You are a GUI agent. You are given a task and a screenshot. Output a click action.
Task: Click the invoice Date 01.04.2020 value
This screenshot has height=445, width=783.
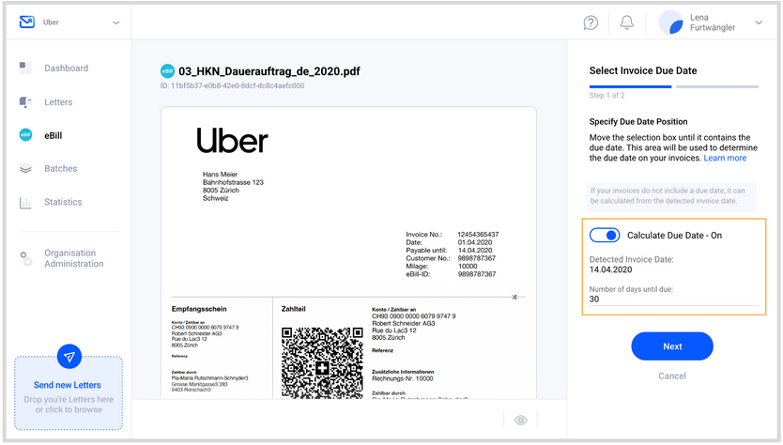pos(475,242)
